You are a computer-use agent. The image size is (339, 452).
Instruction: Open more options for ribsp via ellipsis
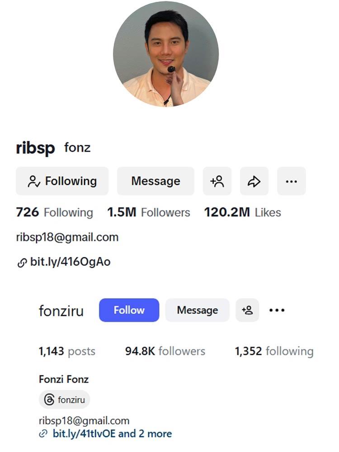click(x=292, y=181)
